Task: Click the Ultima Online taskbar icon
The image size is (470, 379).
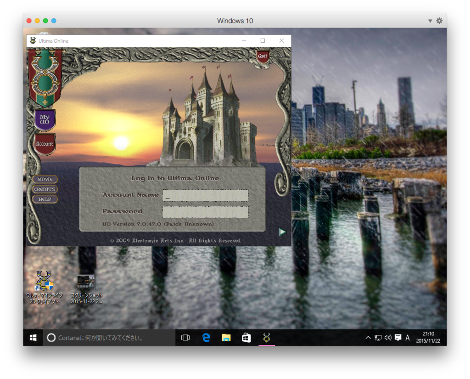Action: 267,338
